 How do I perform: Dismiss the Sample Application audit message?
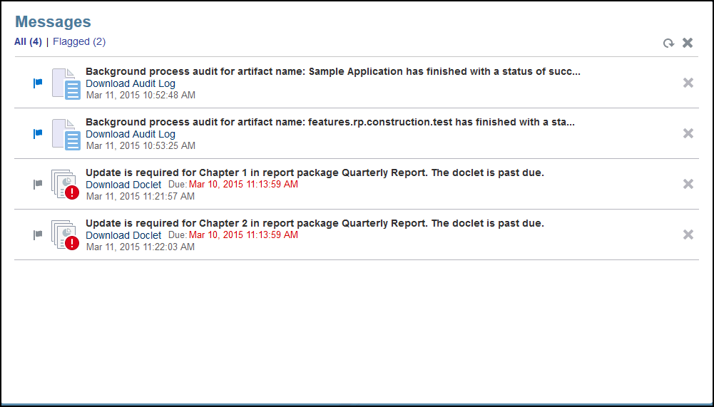pyautogui.click(x=688, y=83)
